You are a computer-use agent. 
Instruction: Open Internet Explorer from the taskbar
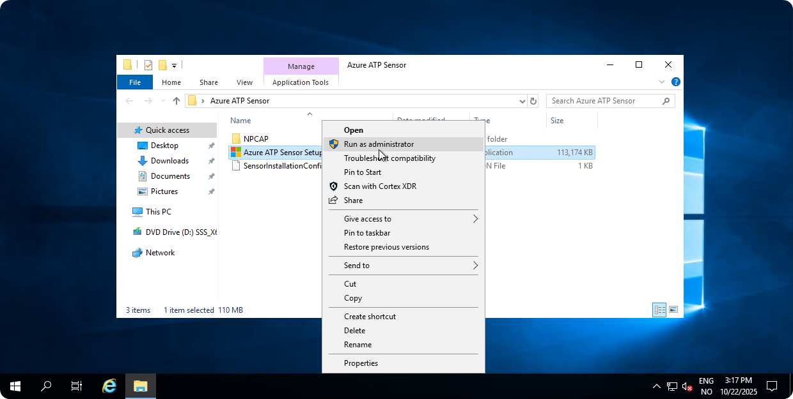110,386
